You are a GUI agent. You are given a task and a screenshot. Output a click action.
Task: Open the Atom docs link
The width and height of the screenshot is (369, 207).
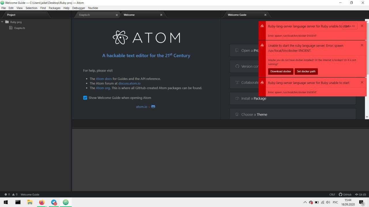[x=104, y=79]
